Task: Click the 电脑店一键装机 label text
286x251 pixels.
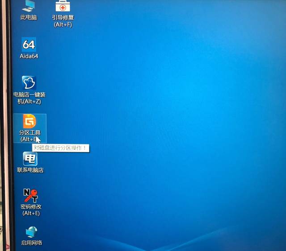Action: tap(29, 98)
